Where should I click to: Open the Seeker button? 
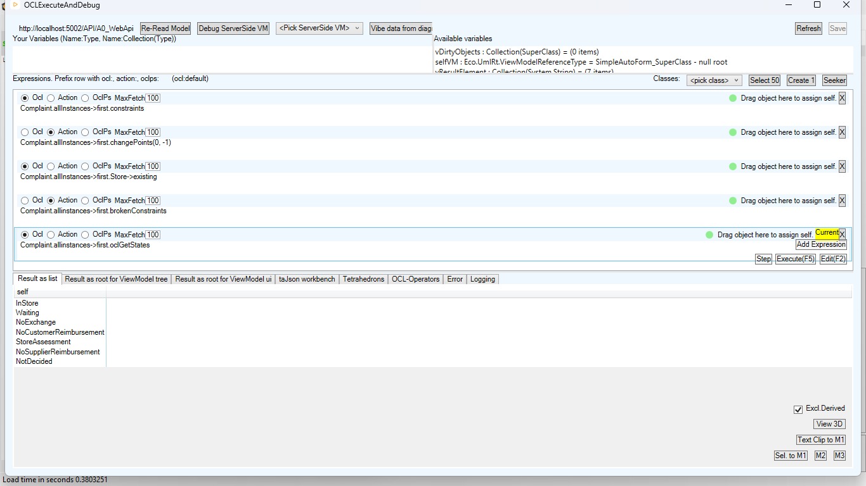834,80
